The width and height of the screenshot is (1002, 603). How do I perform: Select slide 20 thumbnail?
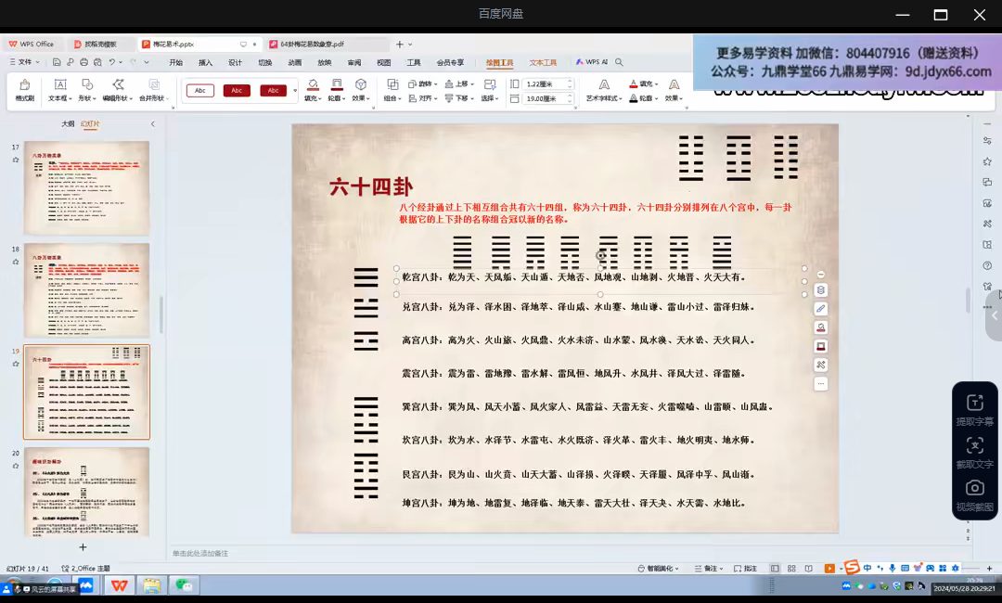[x=87, y=492]
